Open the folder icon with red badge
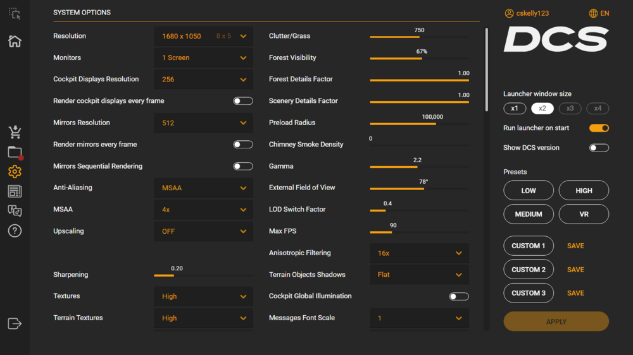Image resolution: width=633 pixels, height=355 pixels. pos(15,152)
